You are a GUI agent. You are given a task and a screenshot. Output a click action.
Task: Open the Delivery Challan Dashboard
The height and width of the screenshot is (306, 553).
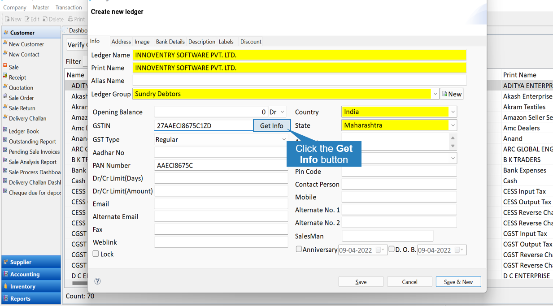(35, 182)
